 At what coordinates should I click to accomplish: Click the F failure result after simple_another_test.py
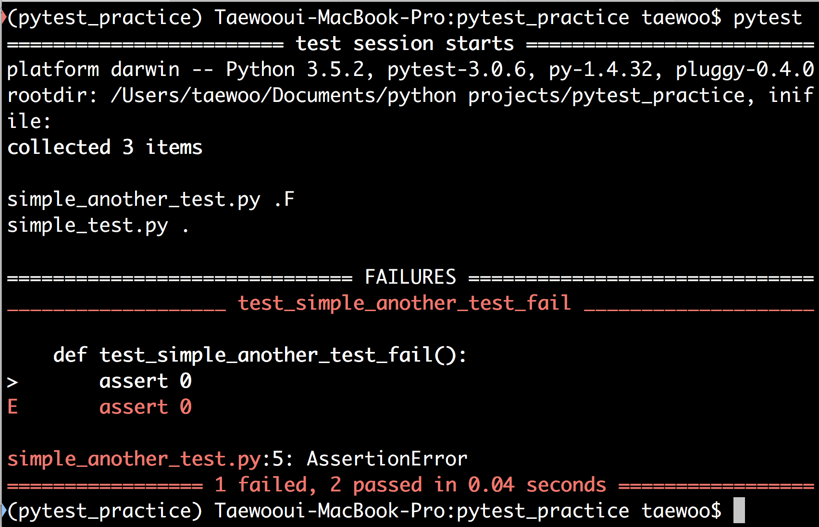tap(289, 199)
